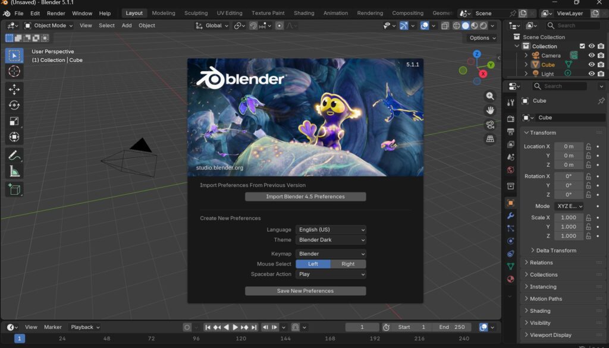Set Mouse Select to Right

348,264
